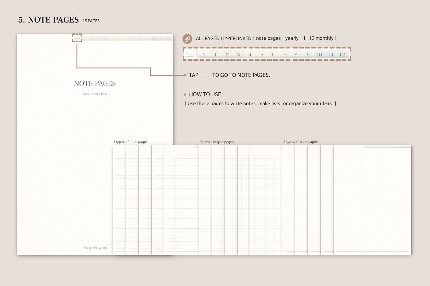
Task: Switch to the month 5 tab
Action: pyautogui.click(x=262, y=55)
